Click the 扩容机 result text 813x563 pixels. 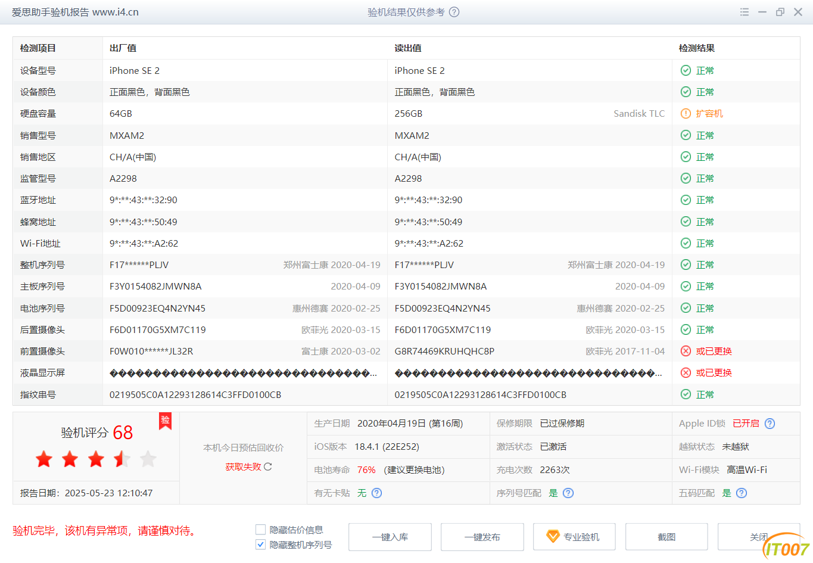click(x=709, y=113)
